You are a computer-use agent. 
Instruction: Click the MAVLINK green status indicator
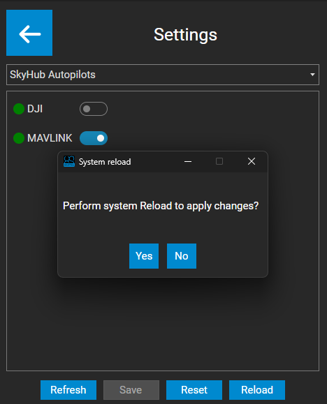click(x=19, y=138)
